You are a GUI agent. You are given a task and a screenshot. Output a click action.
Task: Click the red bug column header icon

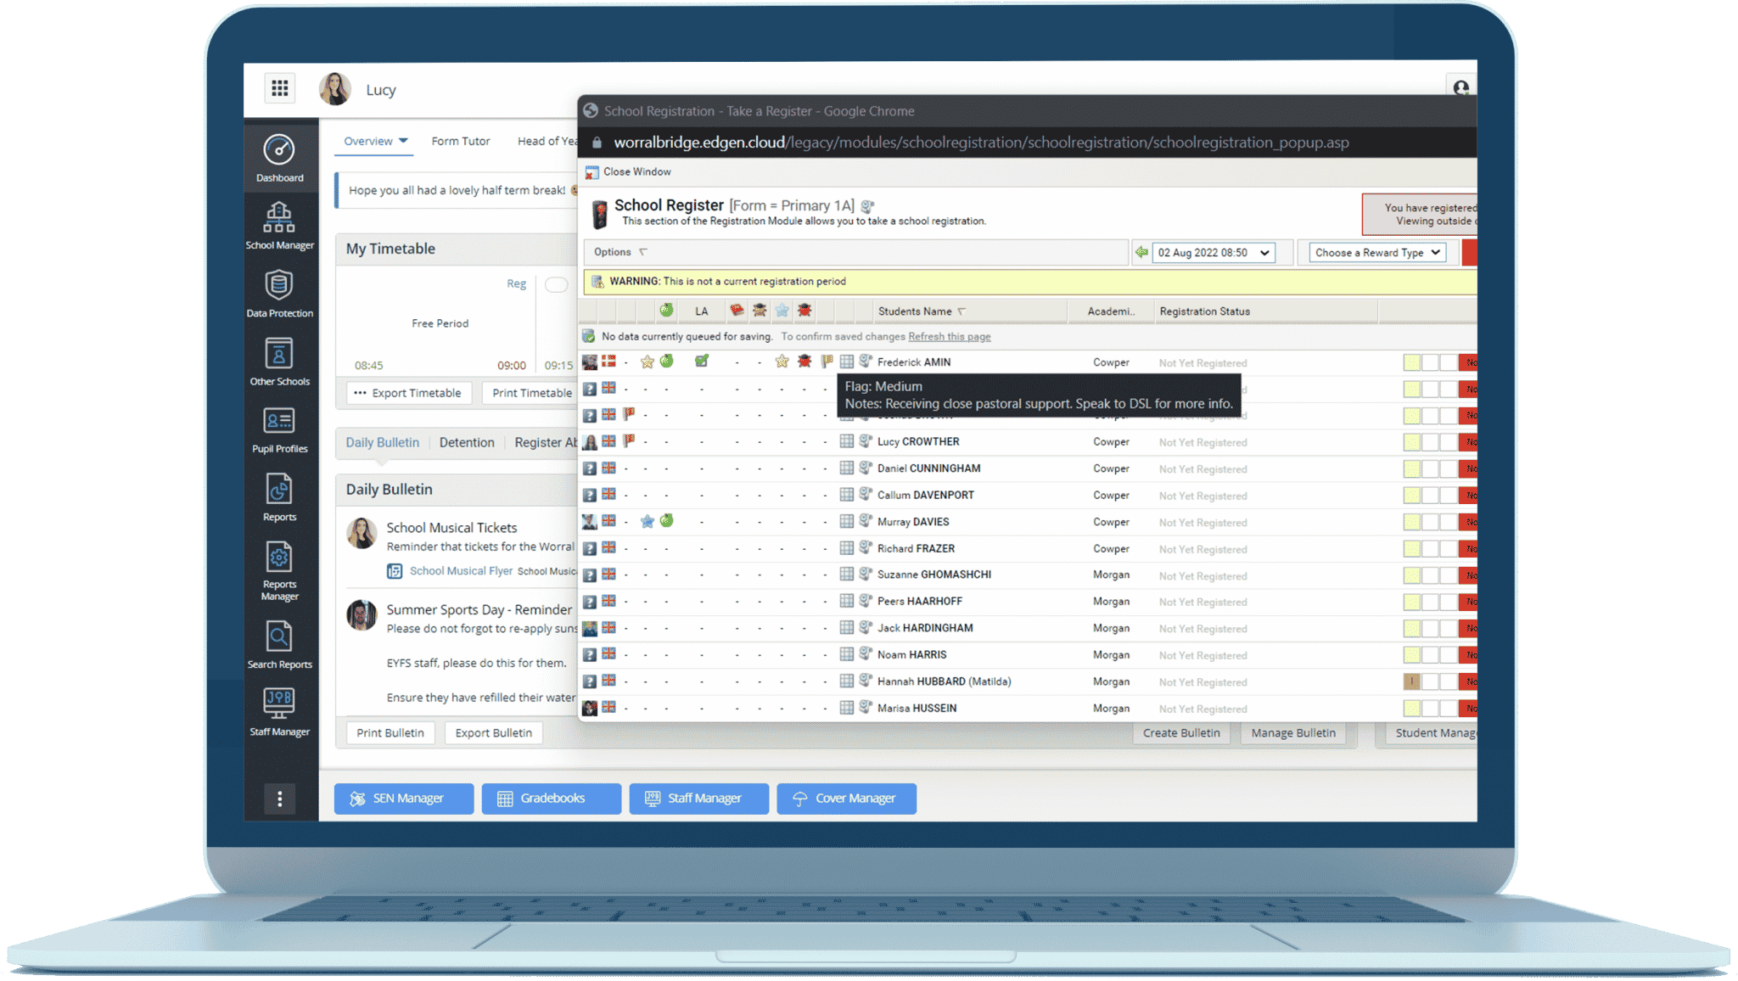tap(805, 311)
